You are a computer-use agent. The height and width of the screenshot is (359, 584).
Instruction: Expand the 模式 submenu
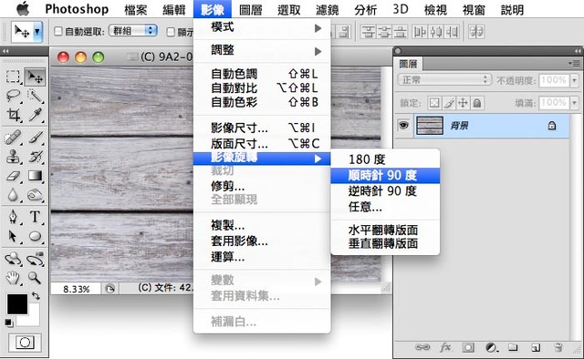coord(262,27)
